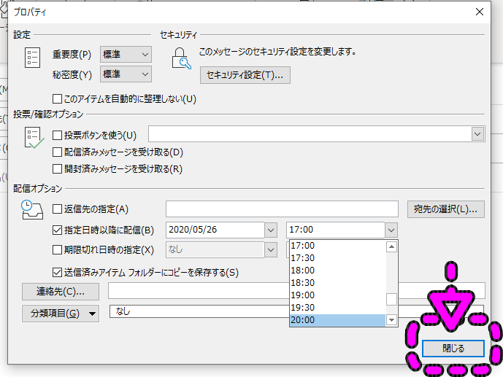503x377 pixels.
Task: Open the delivery date 2020/05/26 picker arrow
Action: pyautogui.click(x=271, y=230)
